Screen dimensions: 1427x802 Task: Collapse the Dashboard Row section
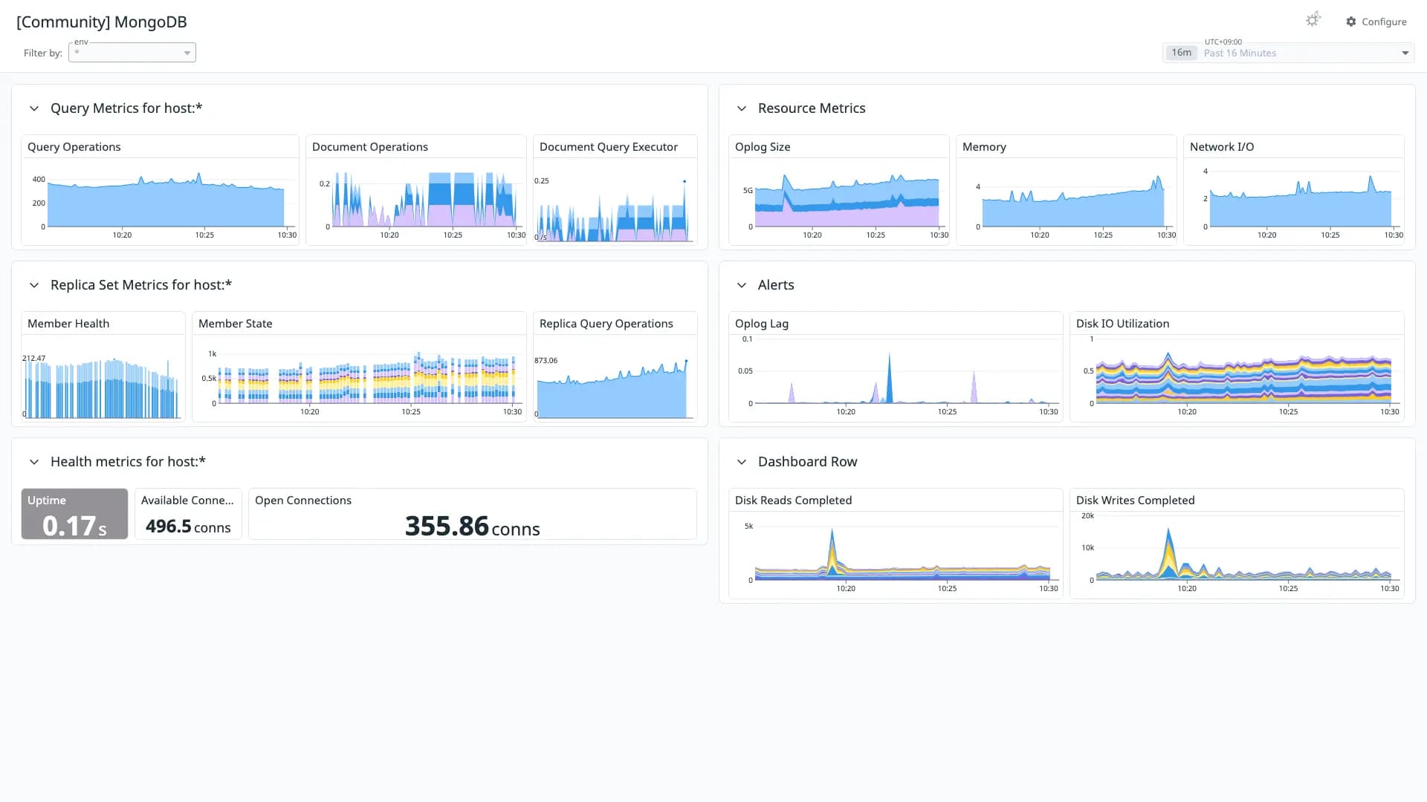coord(742,462)
